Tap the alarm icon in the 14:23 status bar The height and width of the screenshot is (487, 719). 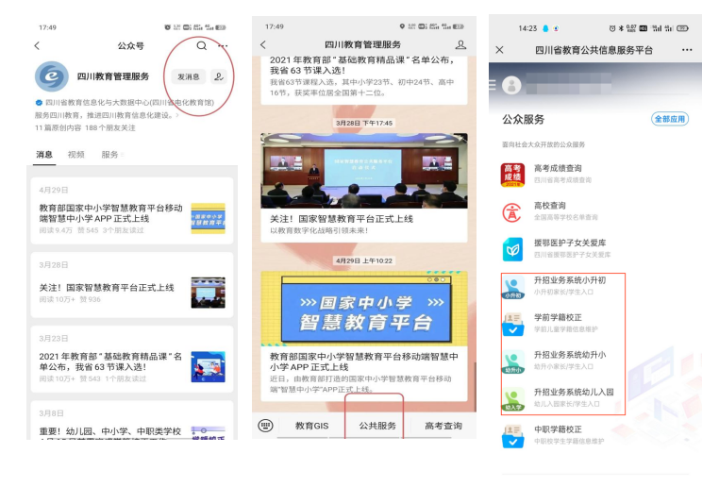tap(611, 28)
